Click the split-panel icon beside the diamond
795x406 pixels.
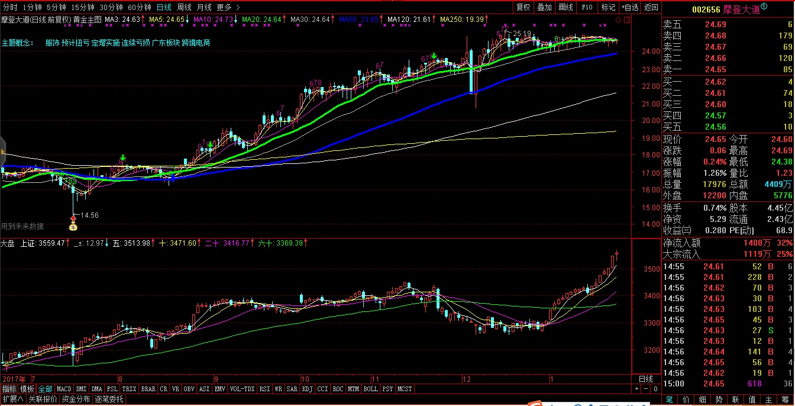tap(626, 20)
